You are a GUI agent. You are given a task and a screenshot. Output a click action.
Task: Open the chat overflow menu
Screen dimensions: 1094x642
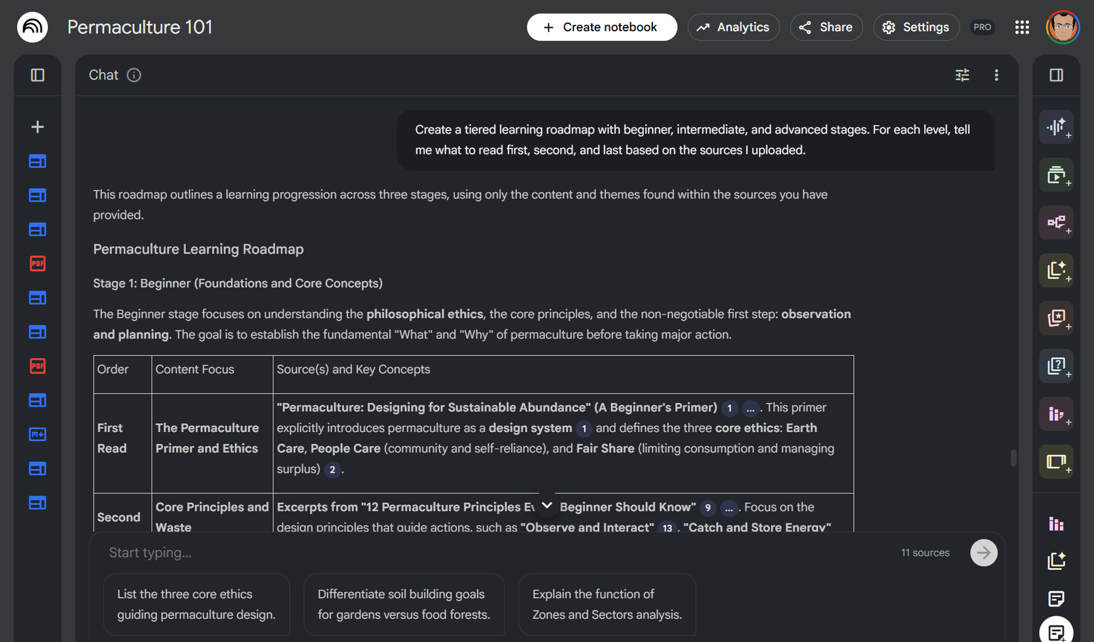(997, 76)
